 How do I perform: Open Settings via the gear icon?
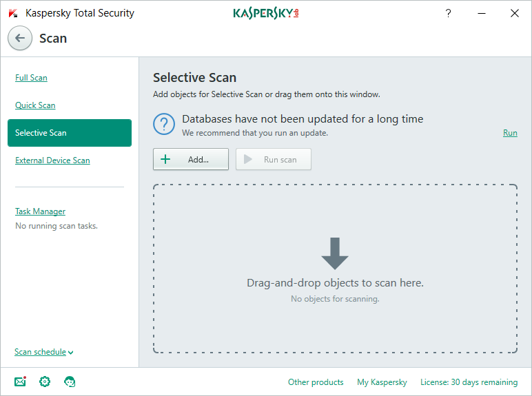[x=45, y=382]
